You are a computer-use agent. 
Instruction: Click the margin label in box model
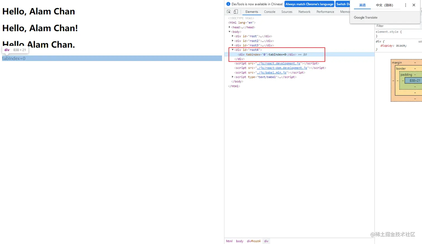(x=397, y=63)
